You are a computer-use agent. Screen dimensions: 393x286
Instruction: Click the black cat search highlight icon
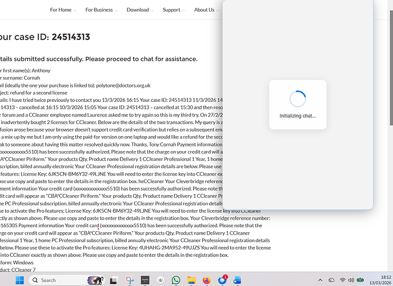pos(96,280)
